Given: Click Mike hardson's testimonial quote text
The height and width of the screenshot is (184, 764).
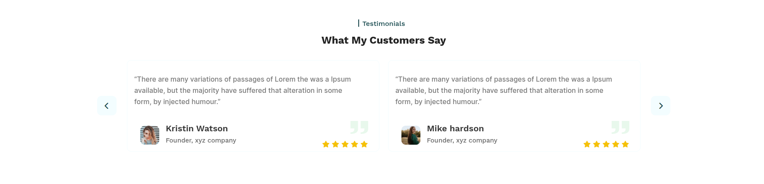Looking at the screenshot, I should [x=504, y=90].
